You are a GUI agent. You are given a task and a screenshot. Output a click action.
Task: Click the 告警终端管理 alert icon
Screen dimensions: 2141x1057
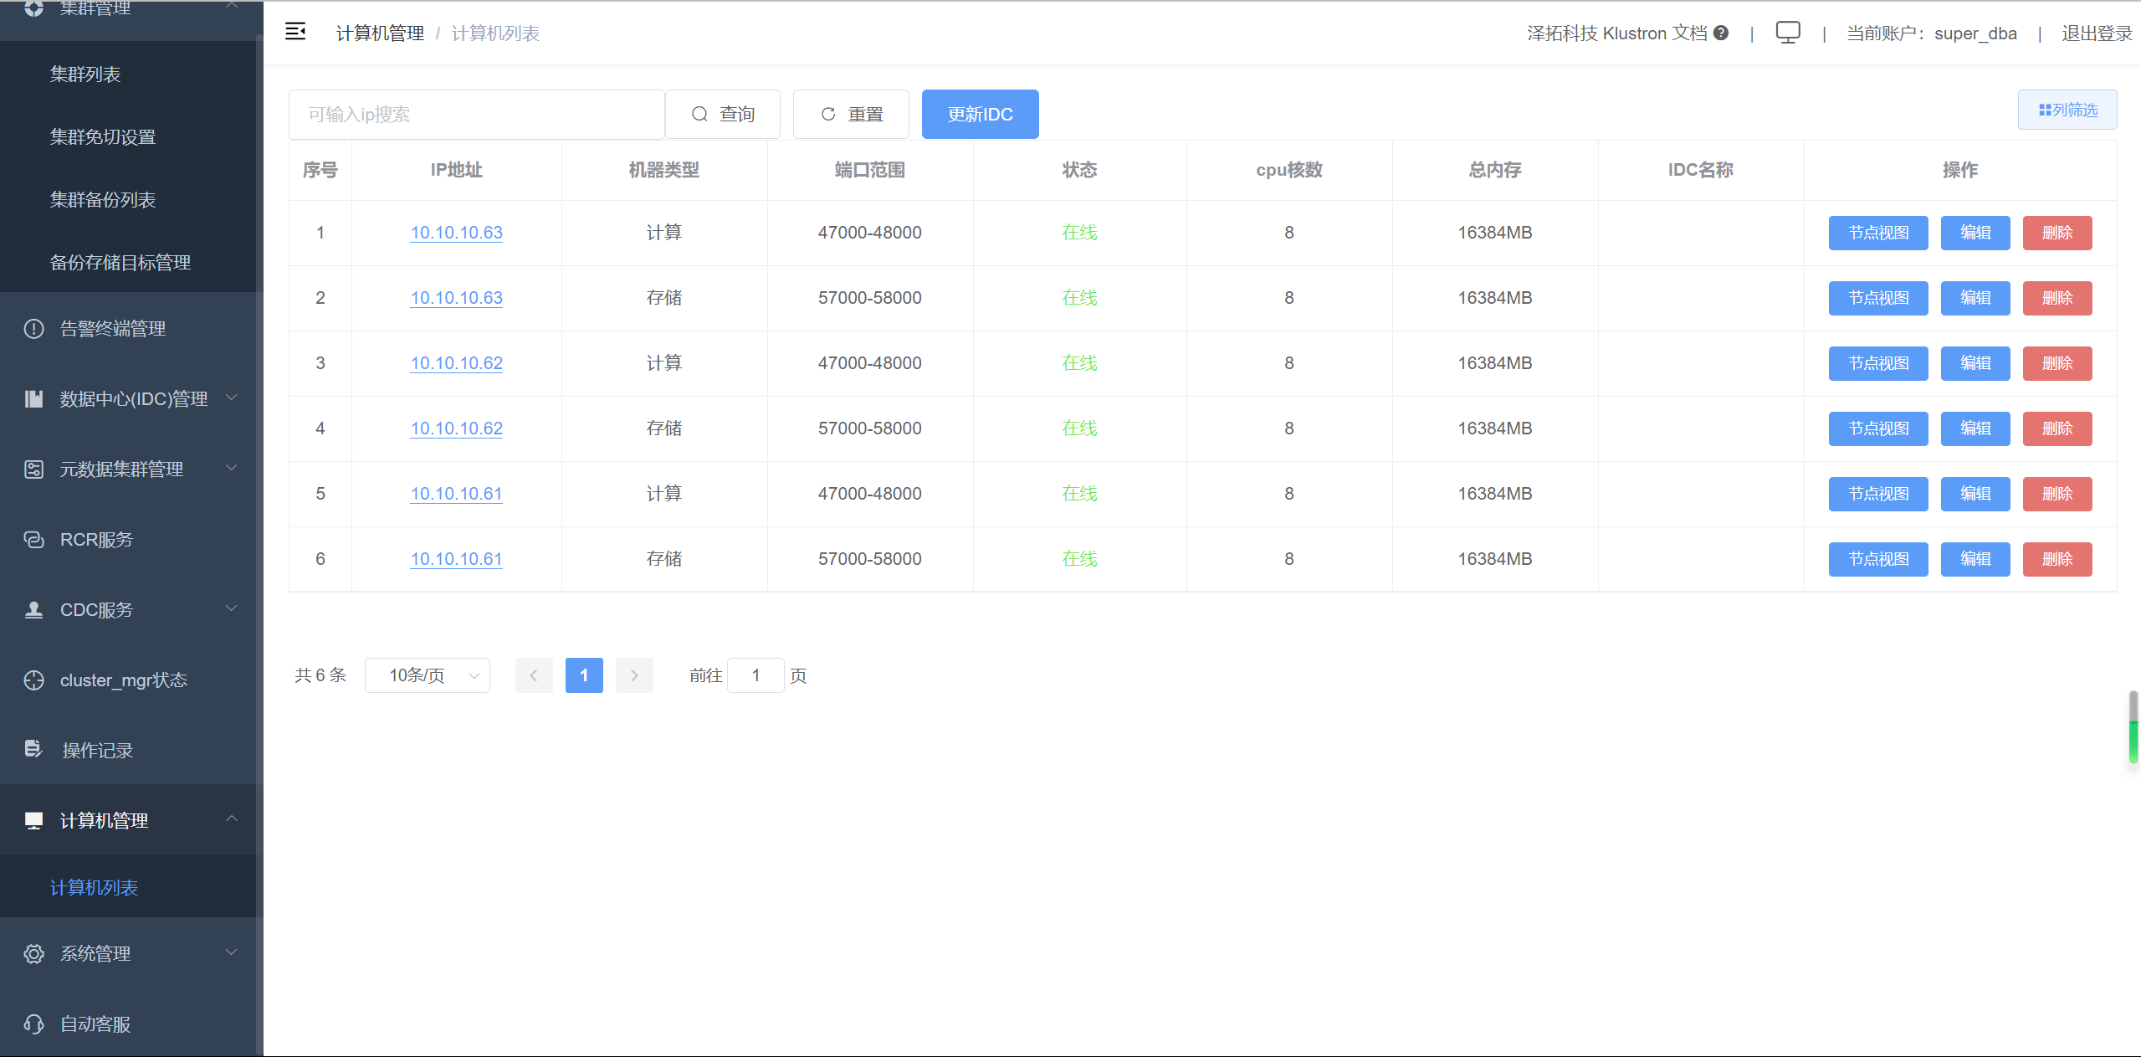click(33, 329)
